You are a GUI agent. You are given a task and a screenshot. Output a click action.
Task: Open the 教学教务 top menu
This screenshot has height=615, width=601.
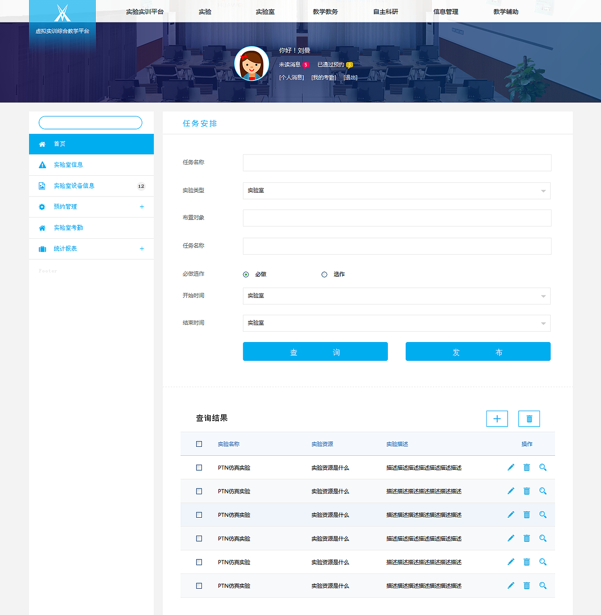(325, 12)
